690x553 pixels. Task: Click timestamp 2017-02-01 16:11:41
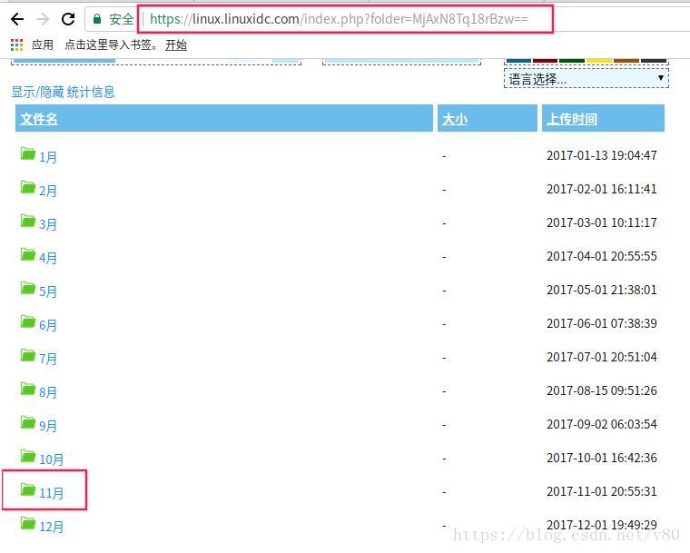click(x=602, y=189)
